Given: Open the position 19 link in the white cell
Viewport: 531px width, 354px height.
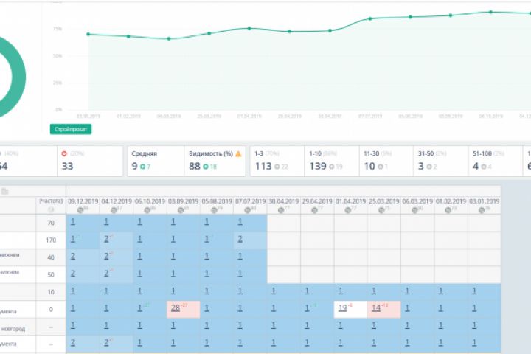Looking at the screenshot, I should pyautogui.click(x=343, y=308).
